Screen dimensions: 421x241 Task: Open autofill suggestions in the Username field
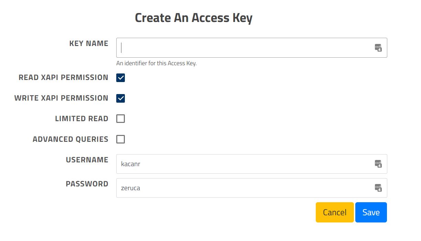(378, 164)
